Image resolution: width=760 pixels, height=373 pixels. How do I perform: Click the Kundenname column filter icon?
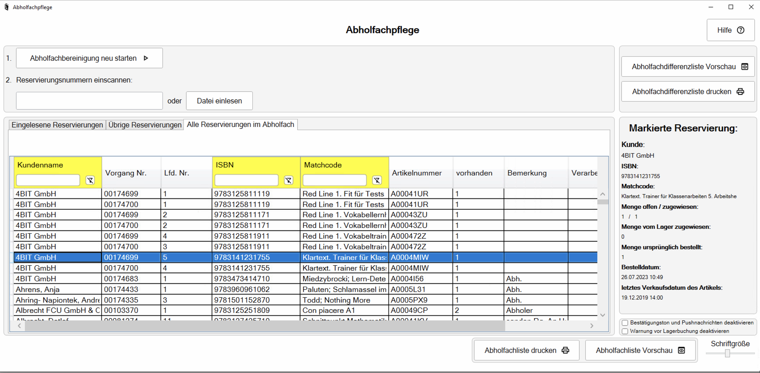90,180
